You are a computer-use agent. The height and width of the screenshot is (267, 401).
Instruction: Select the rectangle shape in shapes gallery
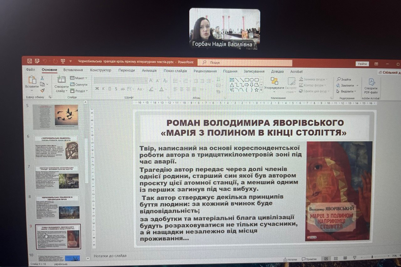tap(247, 80)
